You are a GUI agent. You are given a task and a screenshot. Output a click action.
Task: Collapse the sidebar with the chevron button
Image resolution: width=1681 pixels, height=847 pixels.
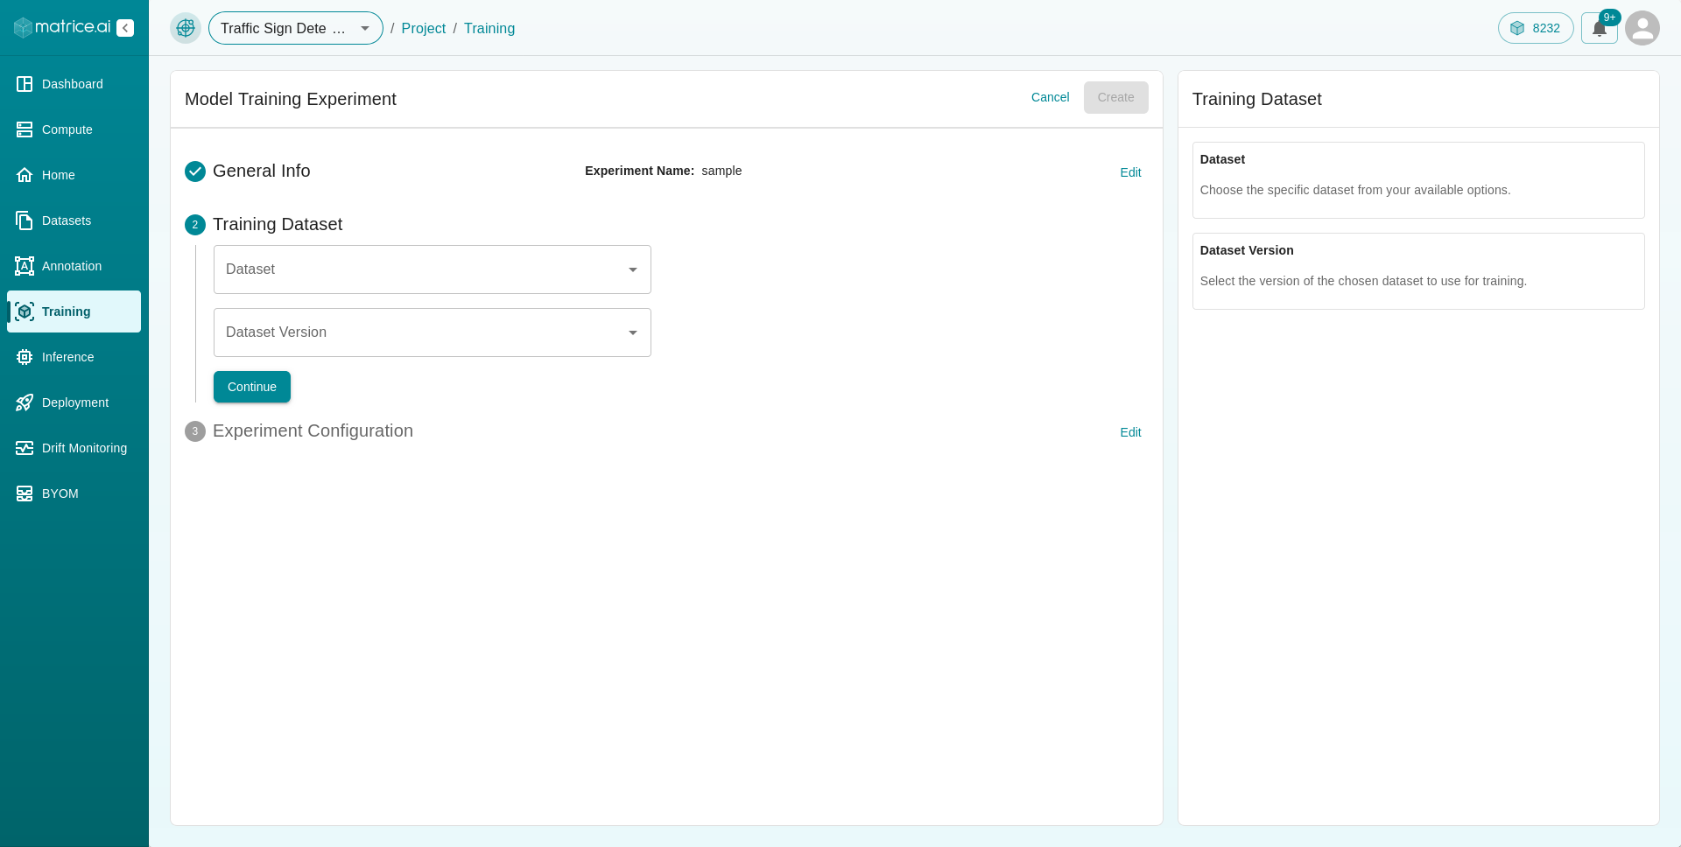pos(125,28)
